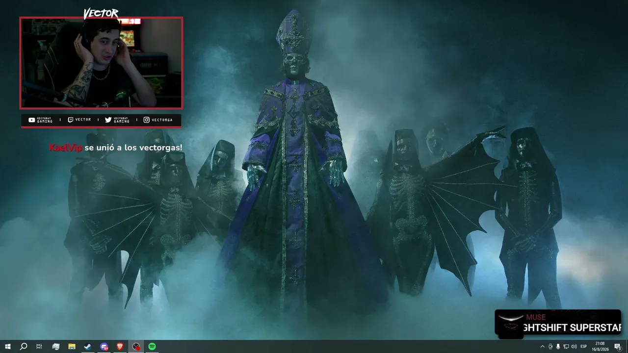Open Task View in the taskbar
The height and width of the screenshot is (353, 628).
coord(39,347)
